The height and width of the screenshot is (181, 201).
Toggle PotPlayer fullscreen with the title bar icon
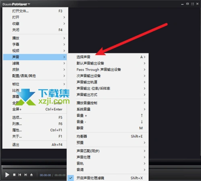pos(193,4)
